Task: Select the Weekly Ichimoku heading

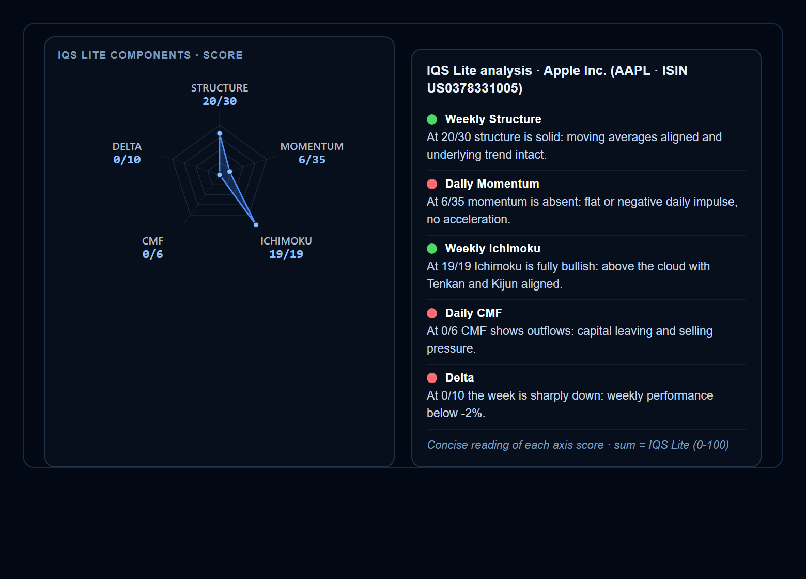Action: coord(493,249)
